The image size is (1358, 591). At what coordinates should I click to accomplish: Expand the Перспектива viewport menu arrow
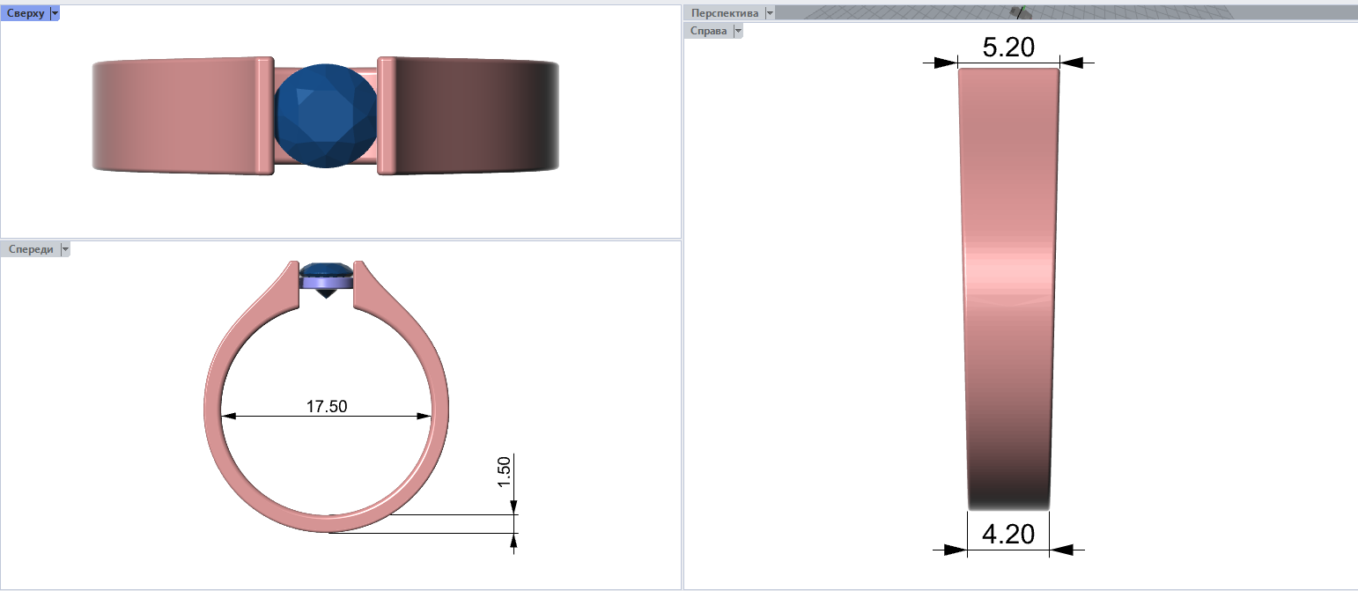[770, 13]
